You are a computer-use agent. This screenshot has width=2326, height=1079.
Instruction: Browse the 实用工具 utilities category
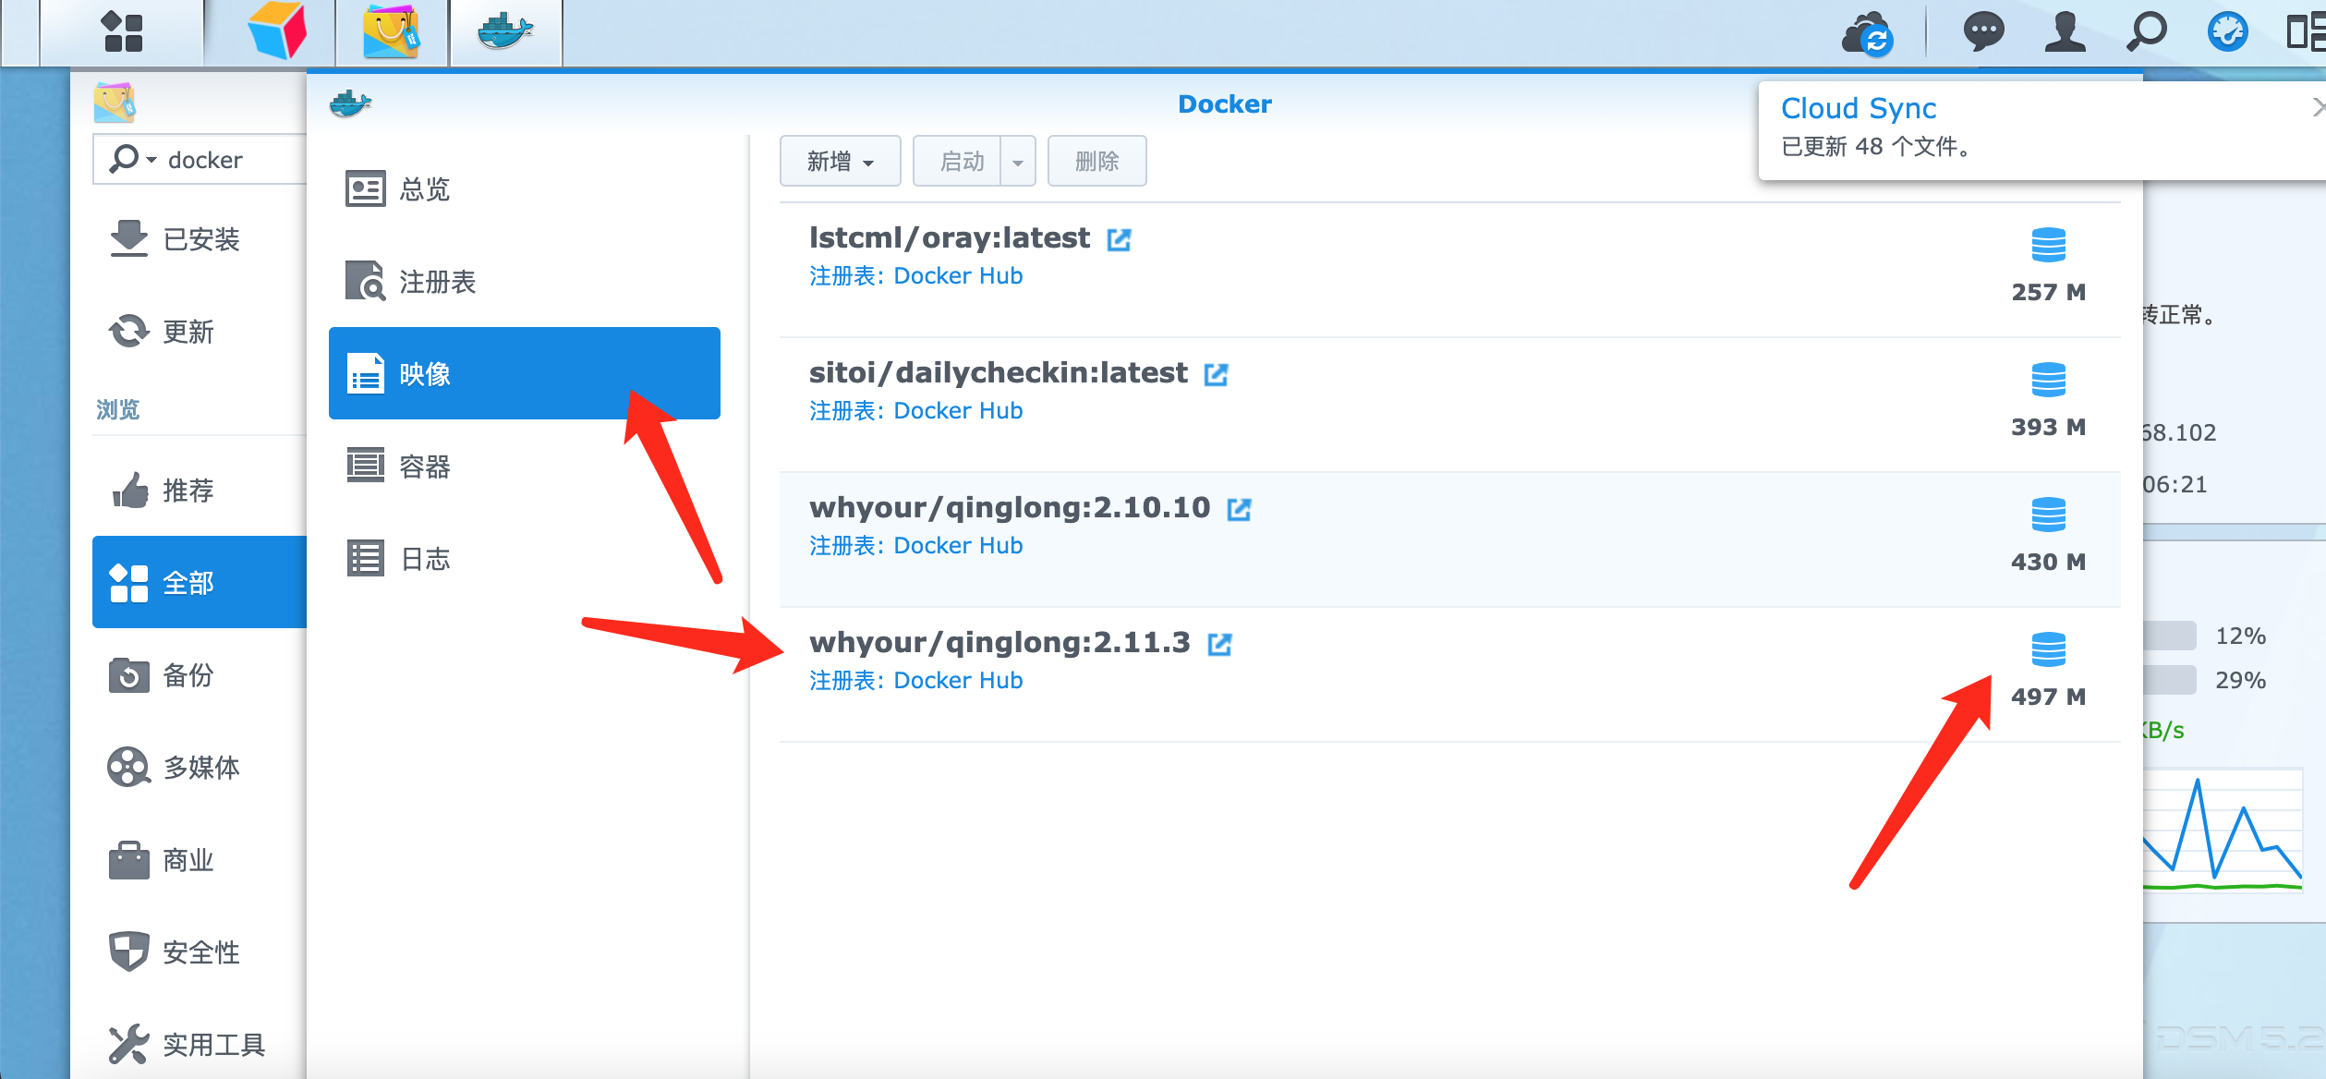pyautogui.click(x=200, y=1044)
